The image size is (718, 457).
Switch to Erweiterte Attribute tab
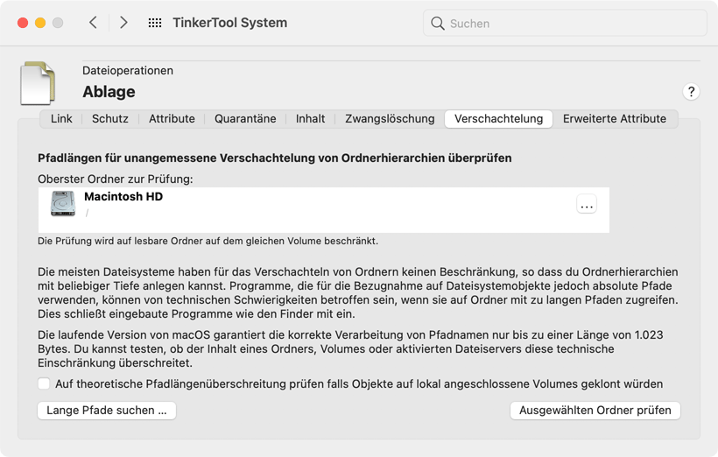click(x=615, y=118)
